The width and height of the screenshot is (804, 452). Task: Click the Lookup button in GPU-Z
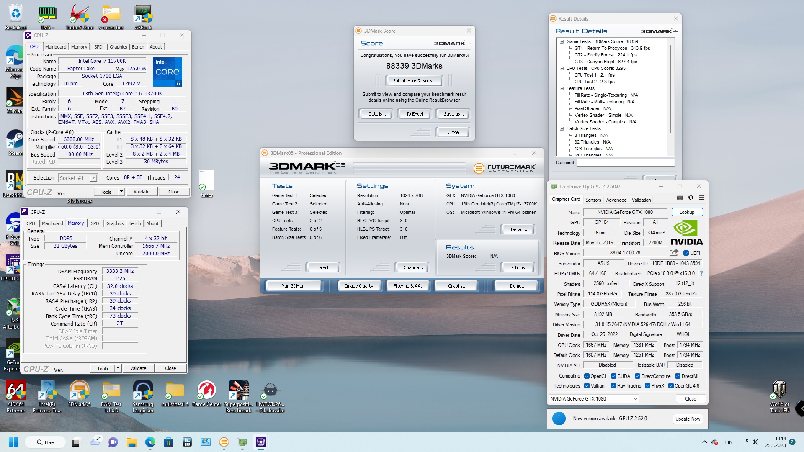(687, 212)
